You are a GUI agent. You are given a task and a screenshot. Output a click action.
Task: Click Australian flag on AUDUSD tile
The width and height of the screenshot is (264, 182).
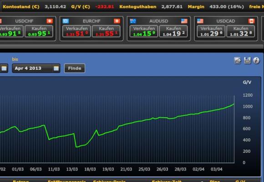[x=133, y=21]
